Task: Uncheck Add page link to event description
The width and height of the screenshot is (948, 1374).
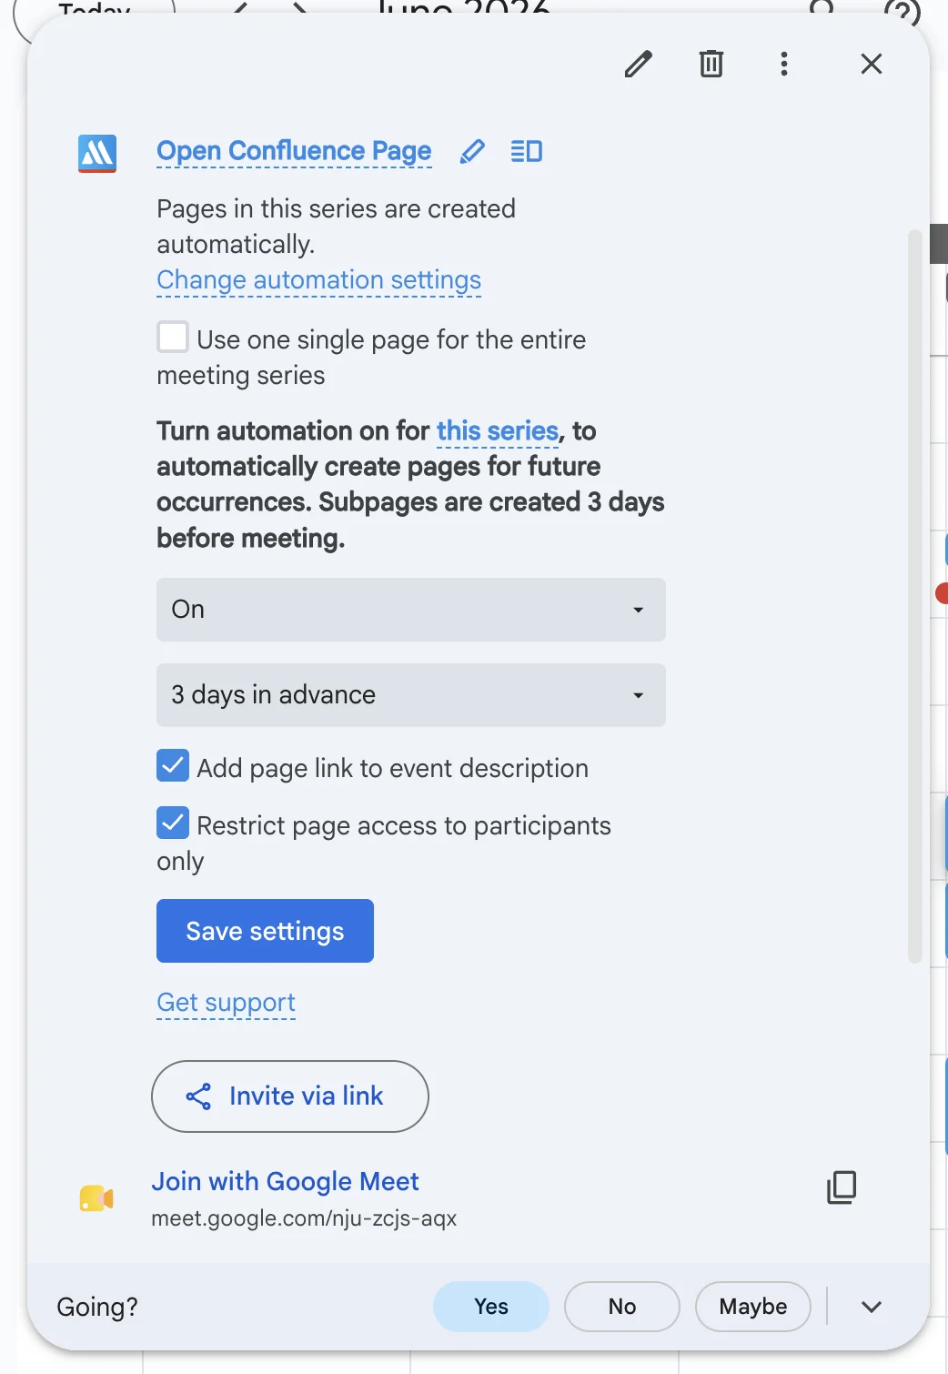Action: 173,766
